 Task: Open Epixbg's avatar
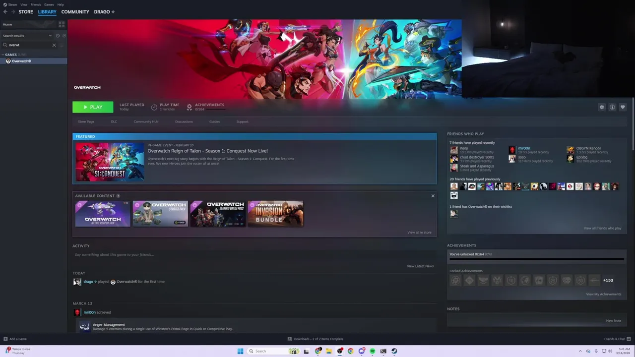click(x=571, y=159)
